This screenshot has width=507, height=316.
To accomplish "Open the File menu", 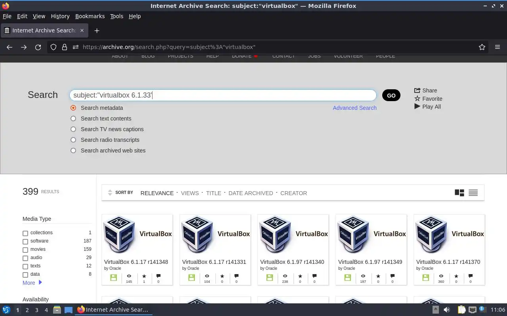I will pyautogui.click(x=7, y=16).
